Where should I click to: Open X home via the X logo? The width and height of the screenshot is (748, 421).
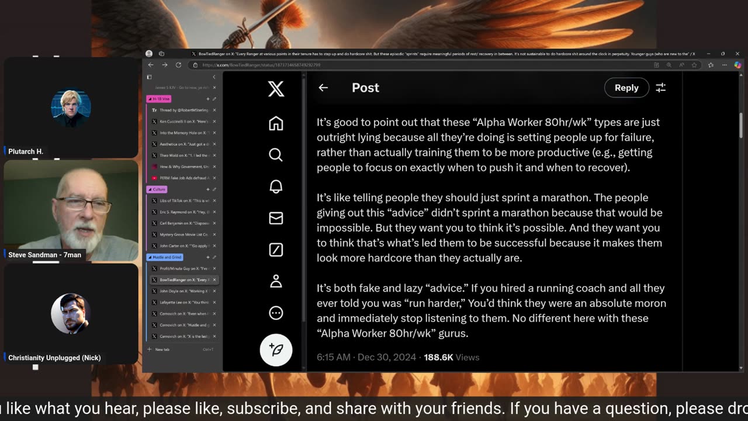pos(276,88)
